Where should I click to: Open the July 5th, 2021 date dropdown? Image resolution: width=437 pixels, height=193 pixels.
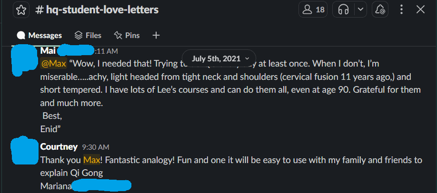click(220, 58)
